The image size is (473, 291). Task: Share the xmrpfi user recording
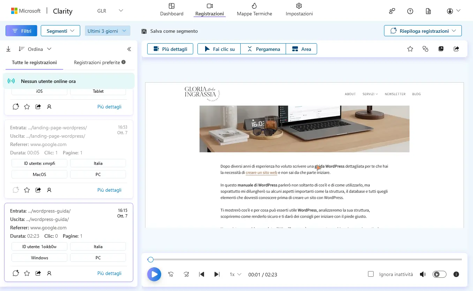(x=38, y=190)
